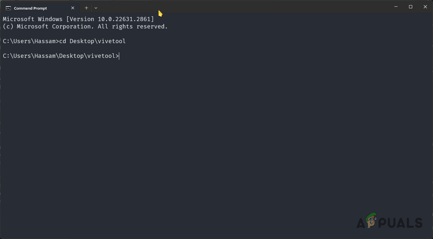Image resolution: width=433 pixels, height=239 pixels.
Task: Click the Command Prompt tab icon
Action: [8, 8]
